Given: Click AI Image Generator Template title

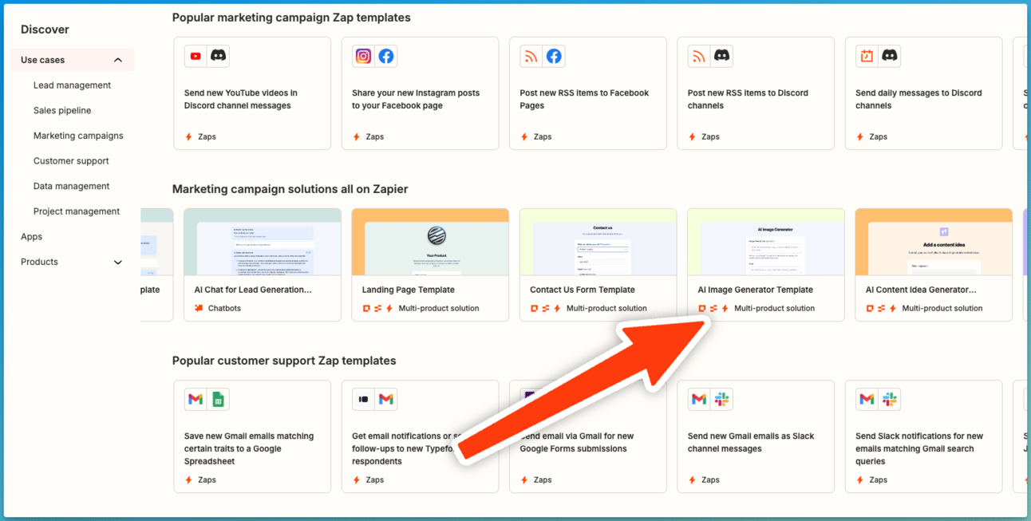Looking at the screenshot, I should pyautogui.click(x=756, y=290).
